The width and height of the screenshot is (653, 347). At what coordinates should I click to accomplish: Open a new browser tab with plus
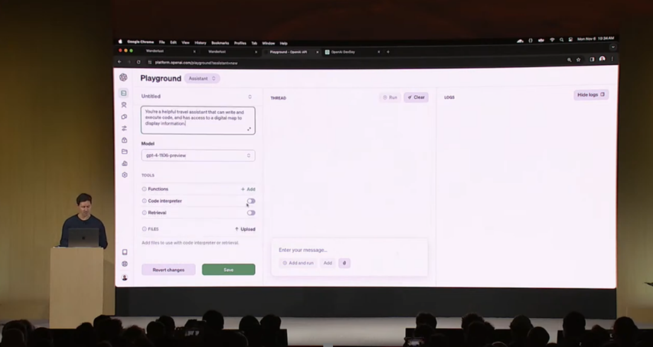coord(388,52)
